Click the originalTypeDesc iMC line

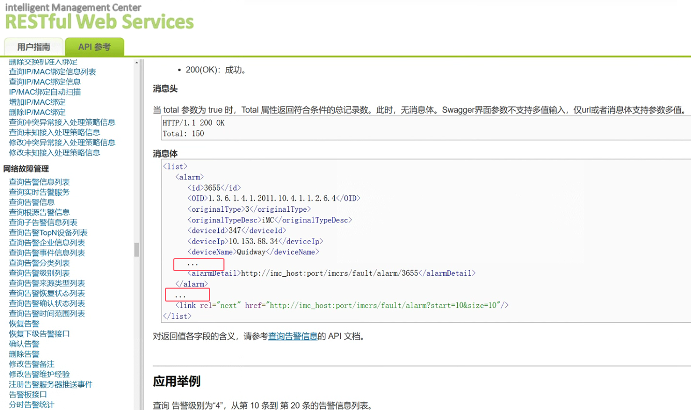coord(270,220)
